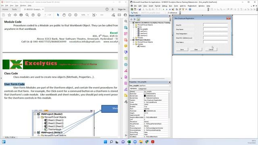Open the fit page options dropdown in Acrobat

pyautogui.click(x=96, y=15)
